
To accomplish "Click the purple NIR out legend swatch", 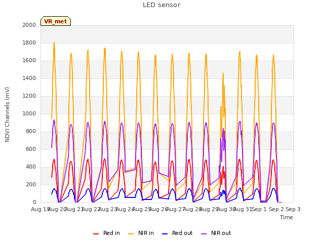I will tap(204, 234).
